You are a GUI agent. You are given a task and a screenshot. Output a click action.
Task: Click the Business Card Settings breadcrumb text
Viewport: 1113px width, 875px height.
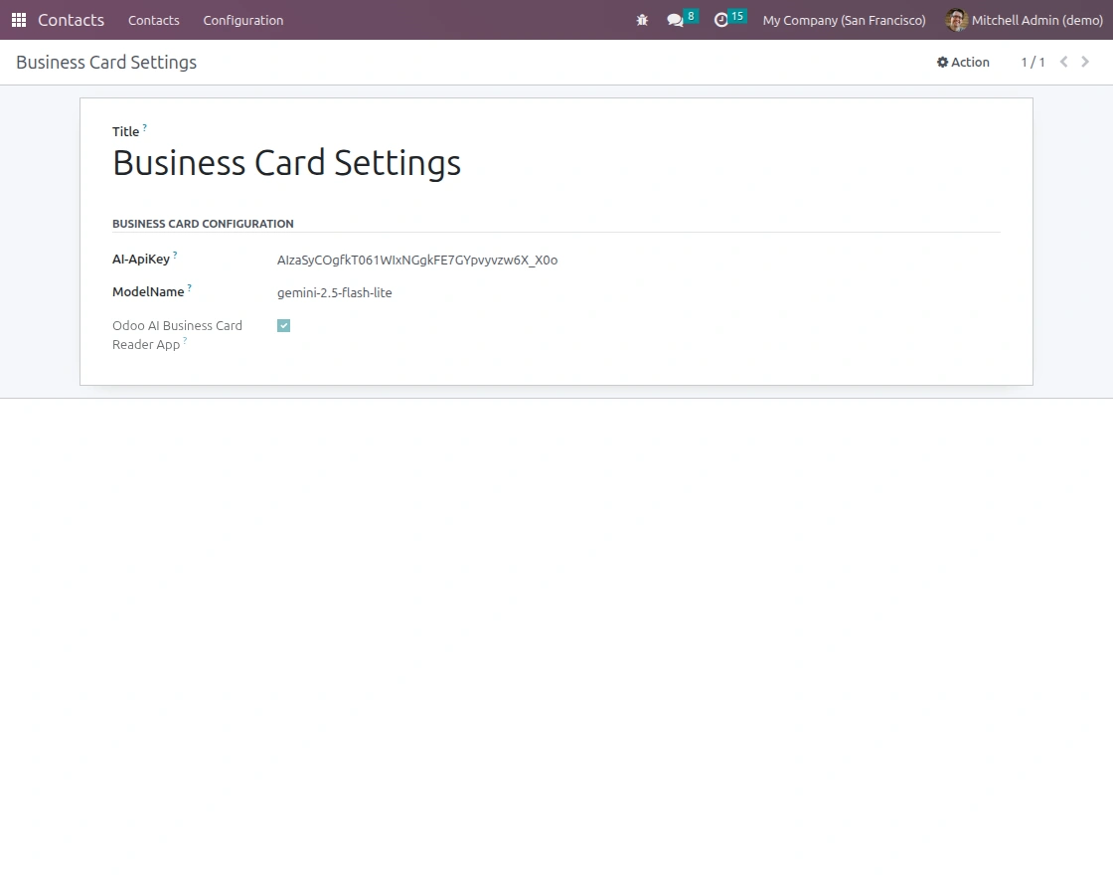pos(106,62)
